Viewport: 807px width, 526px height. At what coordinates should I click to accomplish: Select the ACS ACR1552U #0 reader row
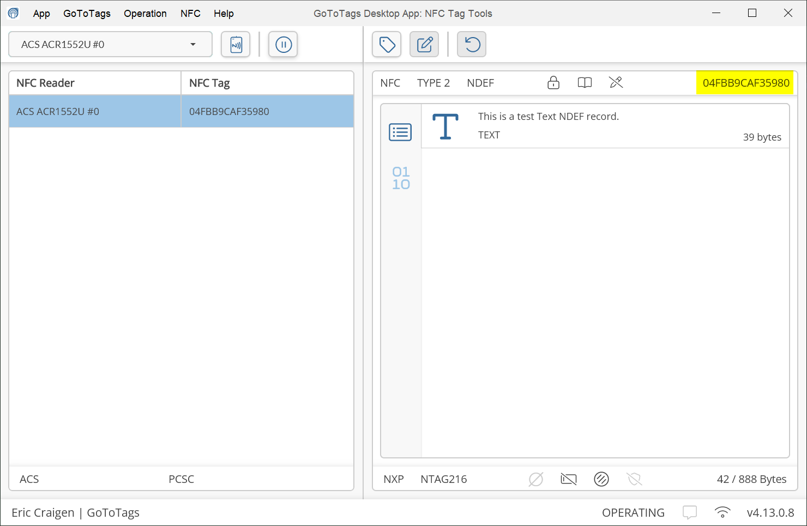95,112
